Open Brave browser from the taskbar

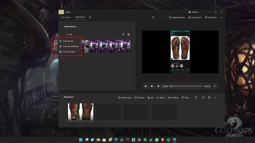click(x=163, y=140)
